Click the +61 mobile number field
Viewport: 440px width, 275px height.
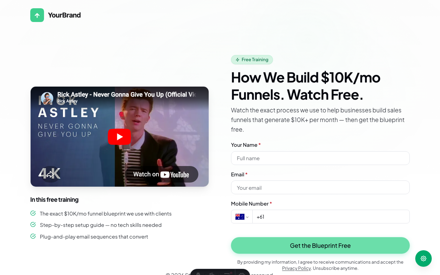331,217
